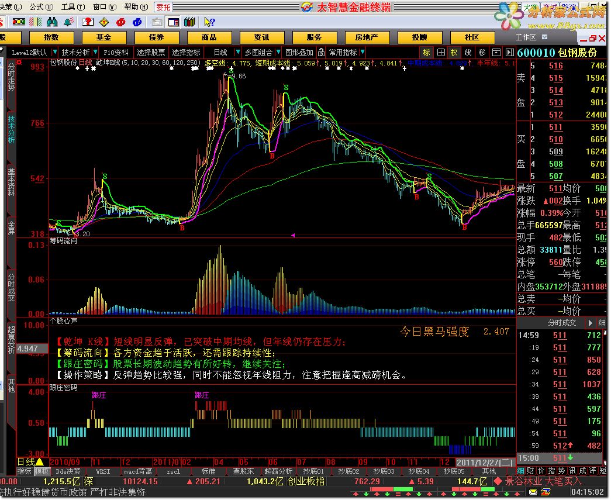Screen dimensions: 611x500
Task: Click the 日线 triangle period selector at bottom
Action: click(30, 462)
